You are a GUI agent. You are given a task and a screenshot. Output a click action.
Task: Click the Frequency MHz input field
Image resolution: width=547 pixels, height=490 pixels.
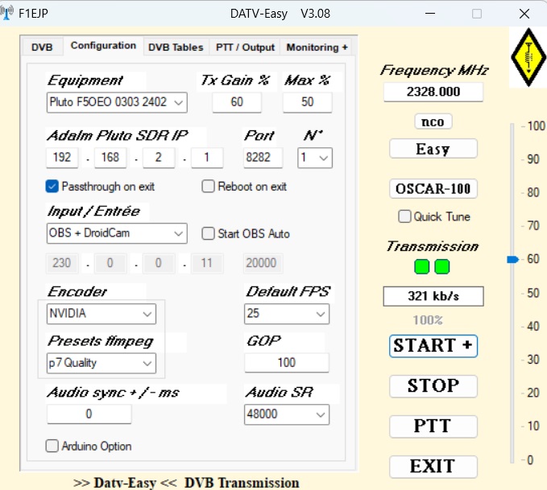[x=433, y=92]
